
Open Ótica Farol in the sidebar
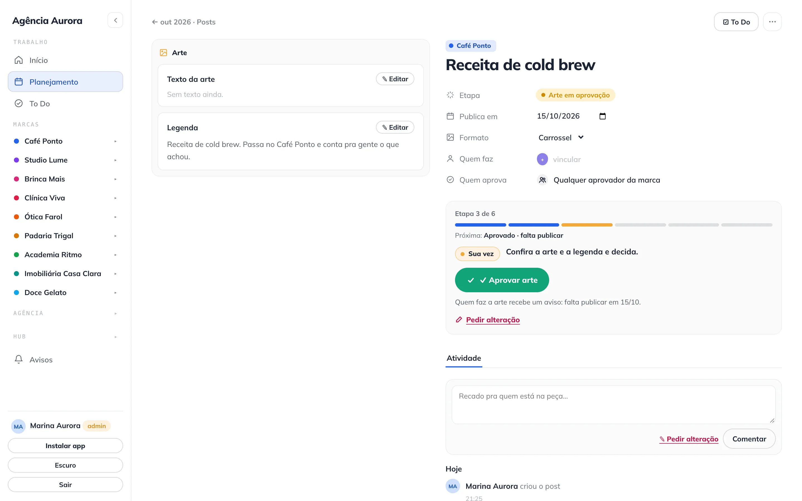[43, 217]
